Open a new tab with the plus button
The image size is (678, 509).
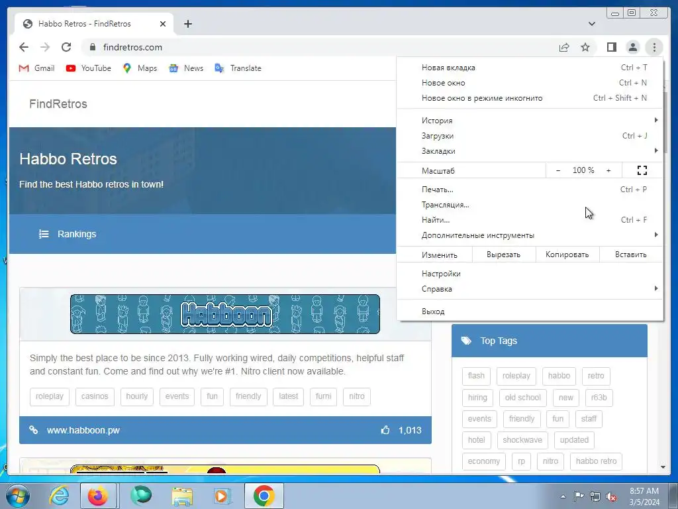[x=187, y=24]
